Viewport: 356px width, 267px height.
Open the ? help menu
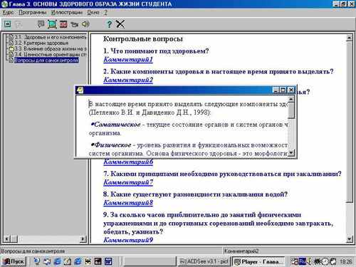pos(105,12)
